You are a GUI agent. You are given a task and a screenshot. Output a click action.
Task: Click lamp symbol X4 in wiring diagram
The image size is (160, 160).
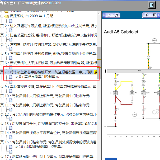pos(115,93)
